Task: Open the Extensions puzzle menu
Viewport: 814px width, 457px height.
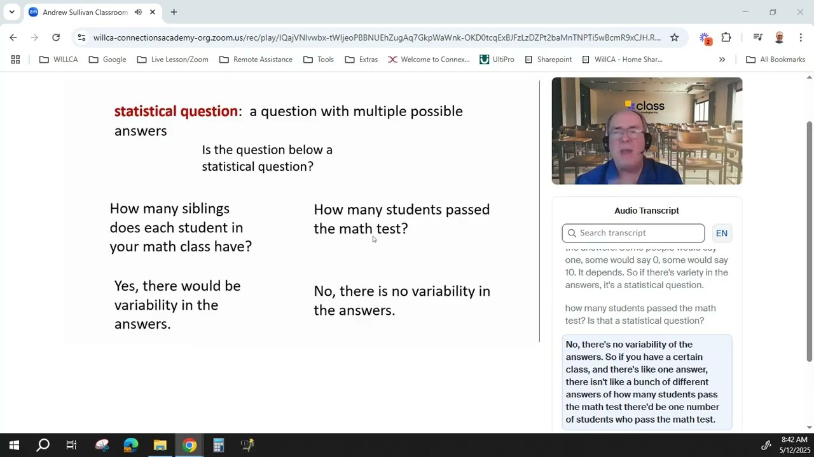Action: pos(726,37)
